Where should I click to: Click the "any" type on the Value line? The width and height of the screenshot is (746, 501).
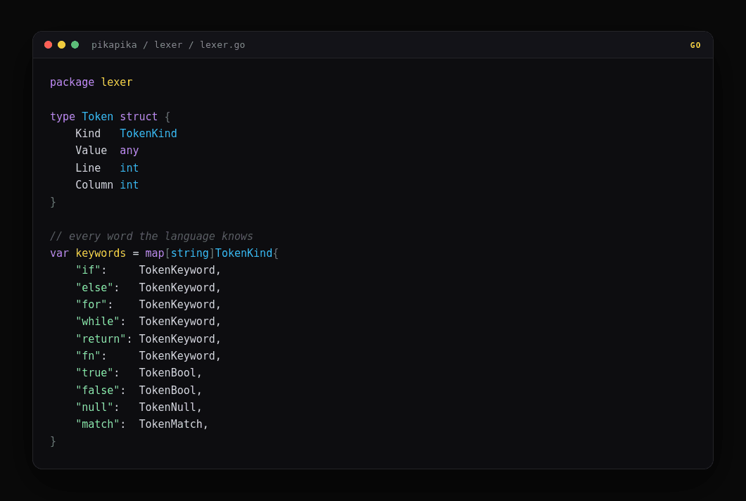[129, 151]
